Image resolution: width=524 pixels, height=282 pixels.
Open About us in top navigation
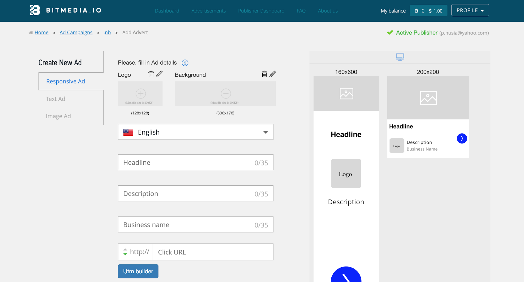328,11
